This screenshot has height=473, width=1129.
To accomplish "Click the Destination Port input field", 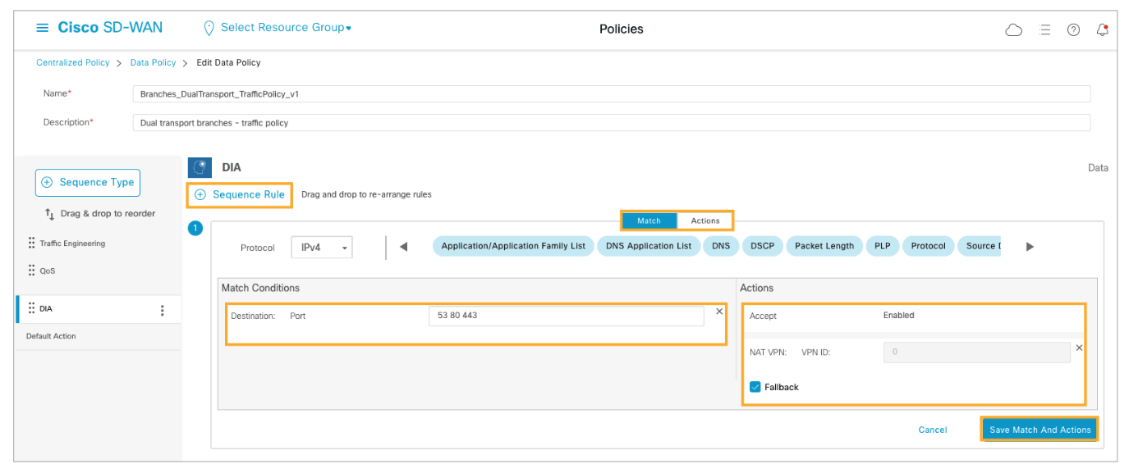I will click(565, 316).
